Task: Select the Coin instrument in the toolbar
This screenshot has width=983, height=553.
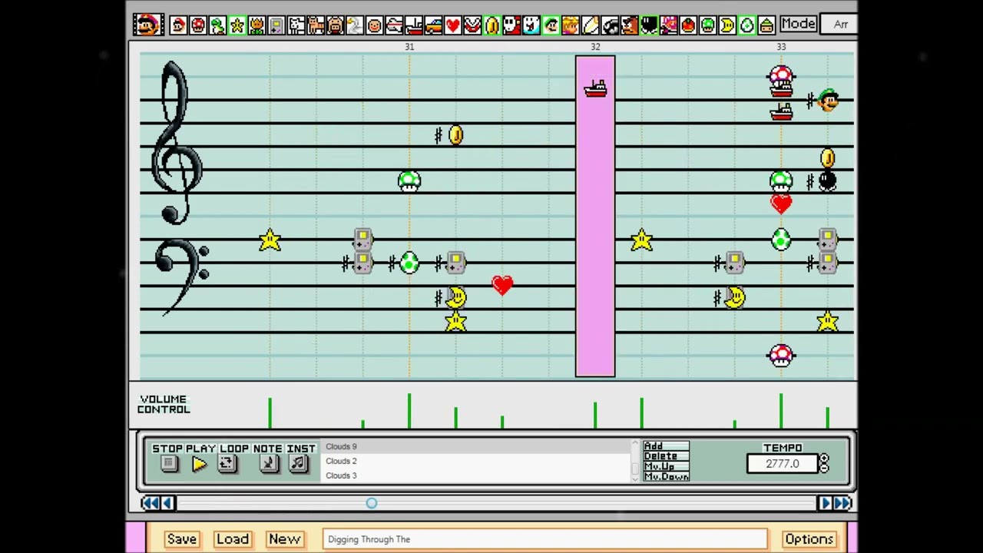Action: 492,25
